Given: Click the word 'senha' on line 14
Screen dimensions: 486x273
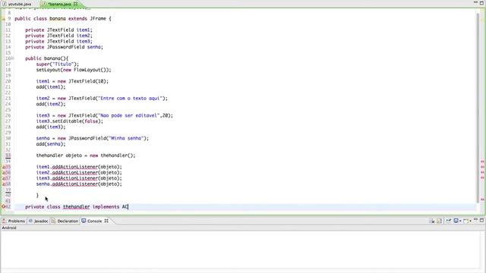Looking at the screenshot, I should point(94,47).
